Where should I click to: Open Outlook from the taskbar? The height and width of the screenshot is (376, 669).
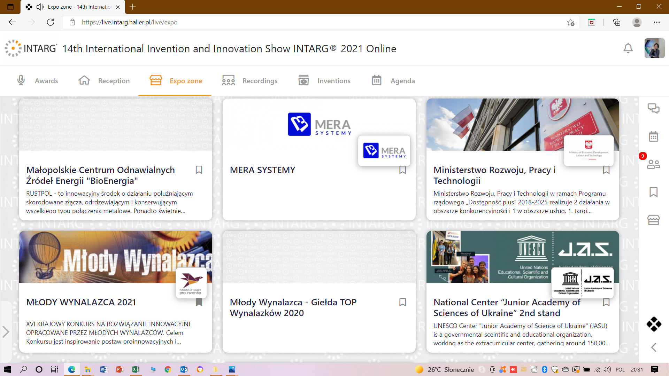[184, 369]
